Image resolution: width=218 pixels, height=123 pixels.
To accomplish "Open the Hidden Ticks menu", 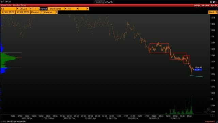I will point(19,5).
